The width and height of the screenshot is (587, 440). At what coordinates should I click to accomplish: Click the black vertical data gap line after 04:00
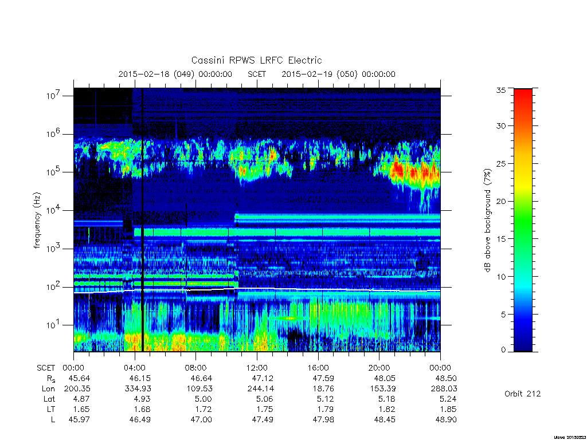142,220
